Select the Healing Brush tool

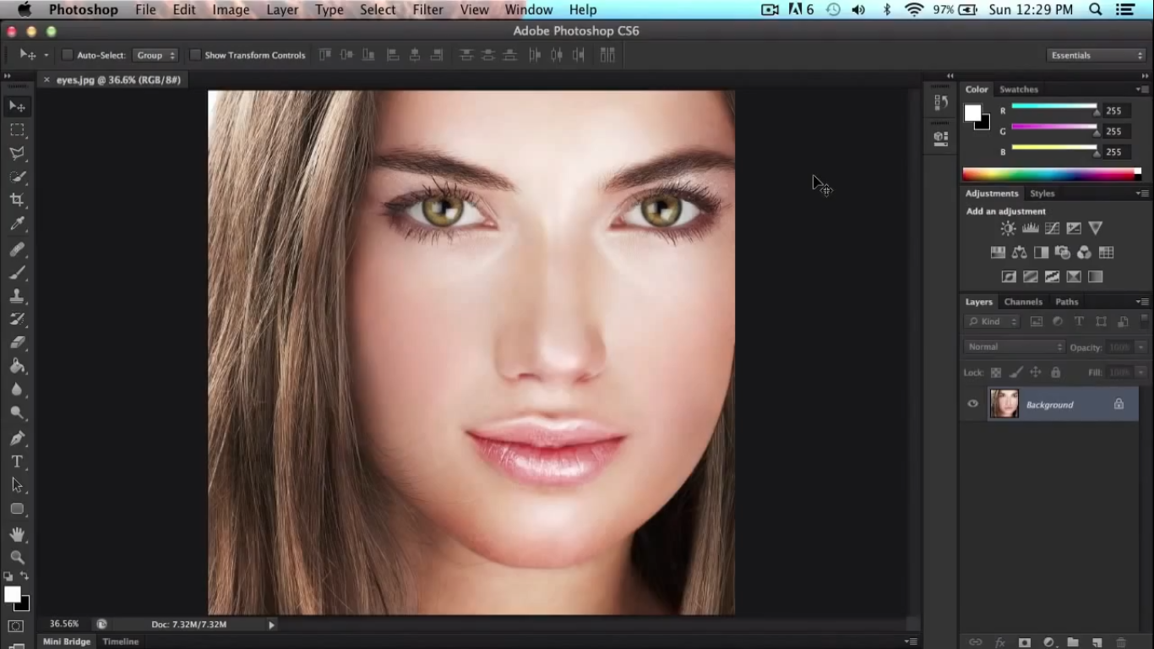point(17,249)
